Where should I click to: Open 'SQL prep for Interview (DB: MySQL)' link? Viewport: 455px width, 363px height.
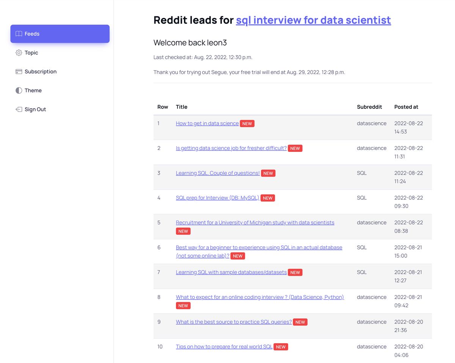pyautogui.click(x=217, y=198)
